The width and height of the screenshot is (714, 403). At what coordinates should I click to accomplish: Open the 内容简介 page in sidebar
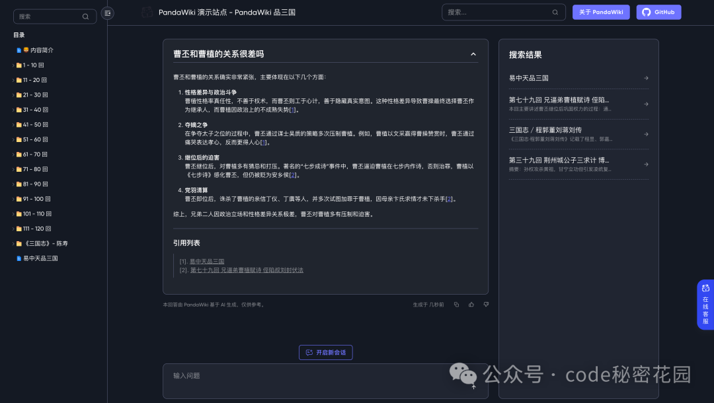coord(42,50)
